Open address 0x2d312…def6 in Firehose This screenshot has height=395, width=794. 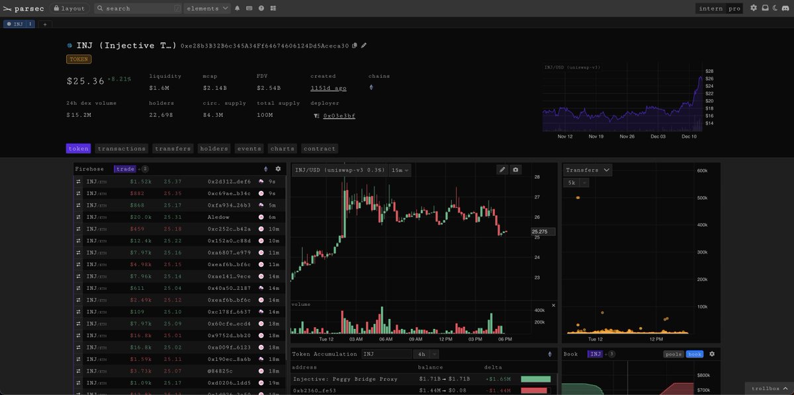[x=229, y=181]
